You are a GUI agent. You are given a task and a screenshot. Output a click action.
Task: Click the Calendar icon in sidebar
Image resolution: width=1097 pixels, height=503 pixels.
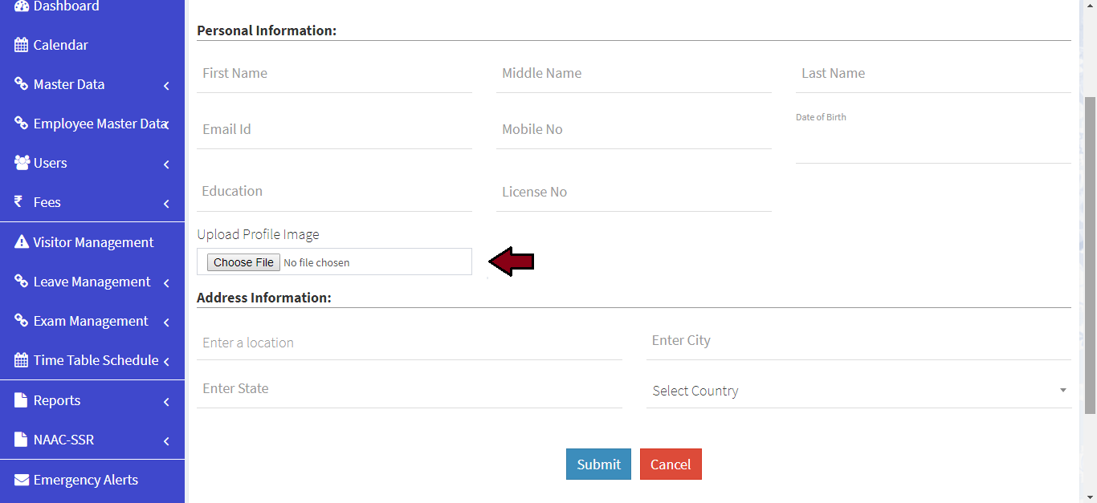pyautogui.click(x=22, y=45)
